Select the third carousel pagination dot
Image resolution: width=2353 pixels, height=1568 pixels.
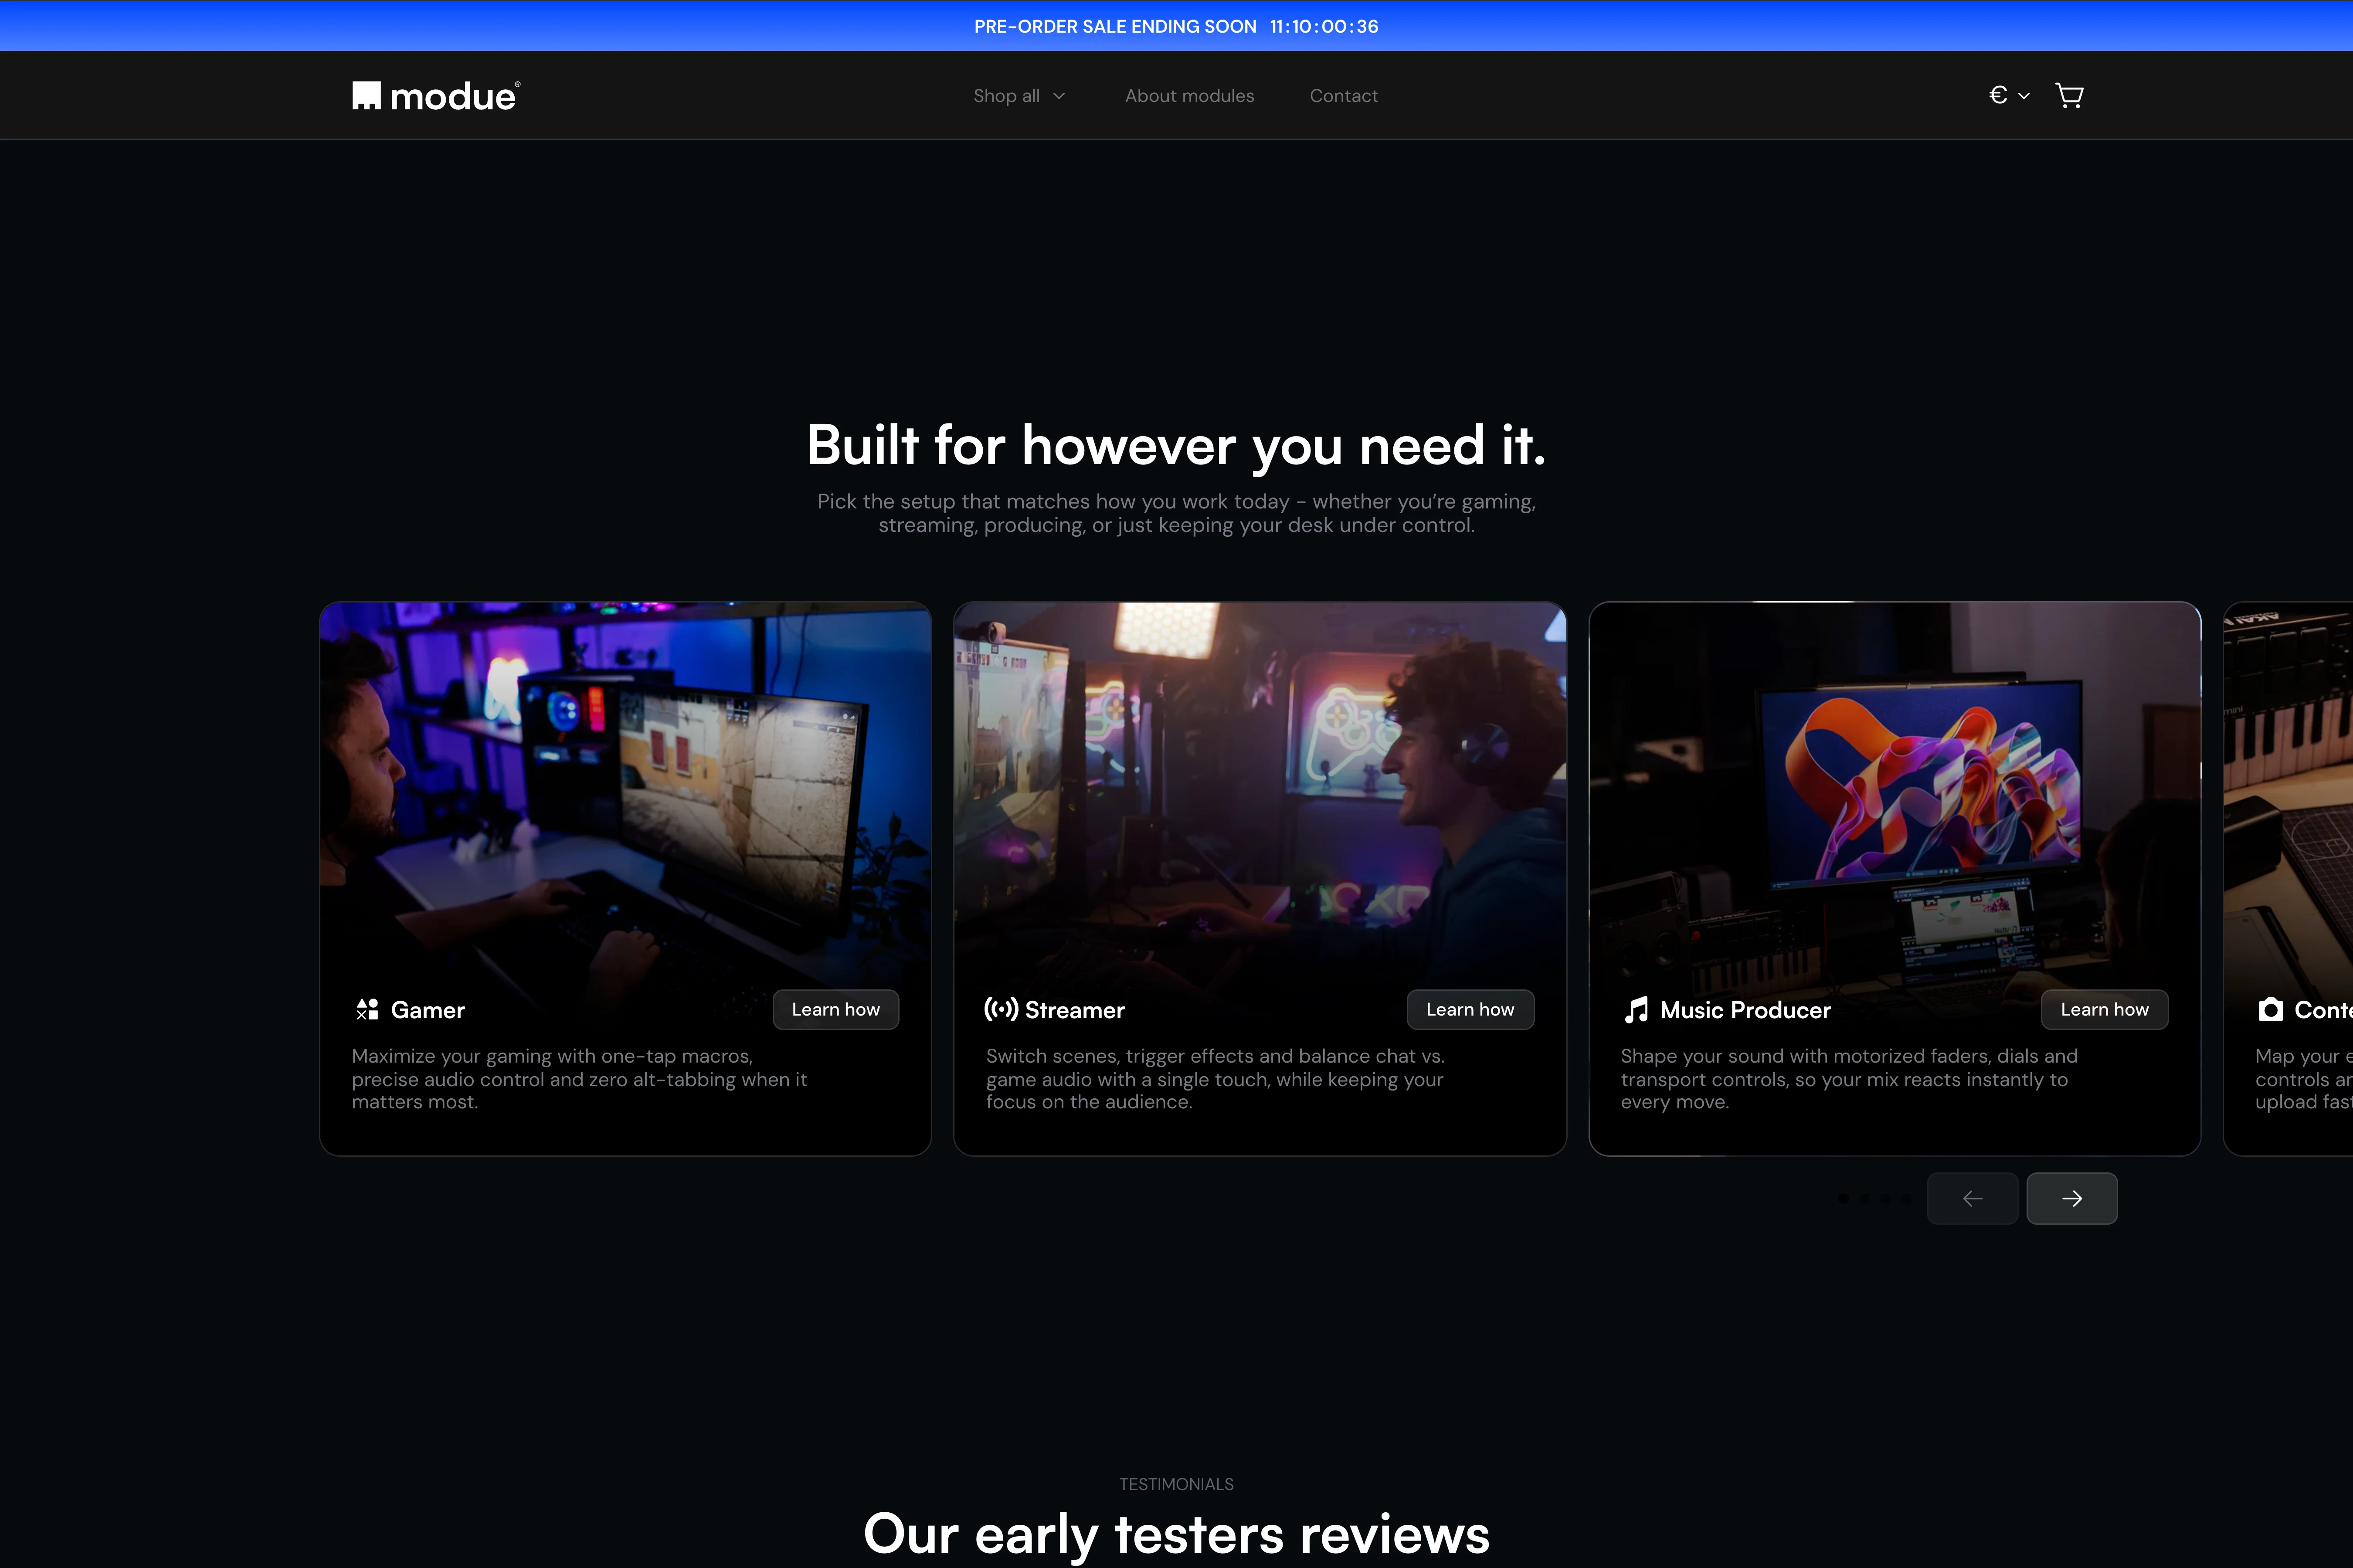tap(1886, 1198)
